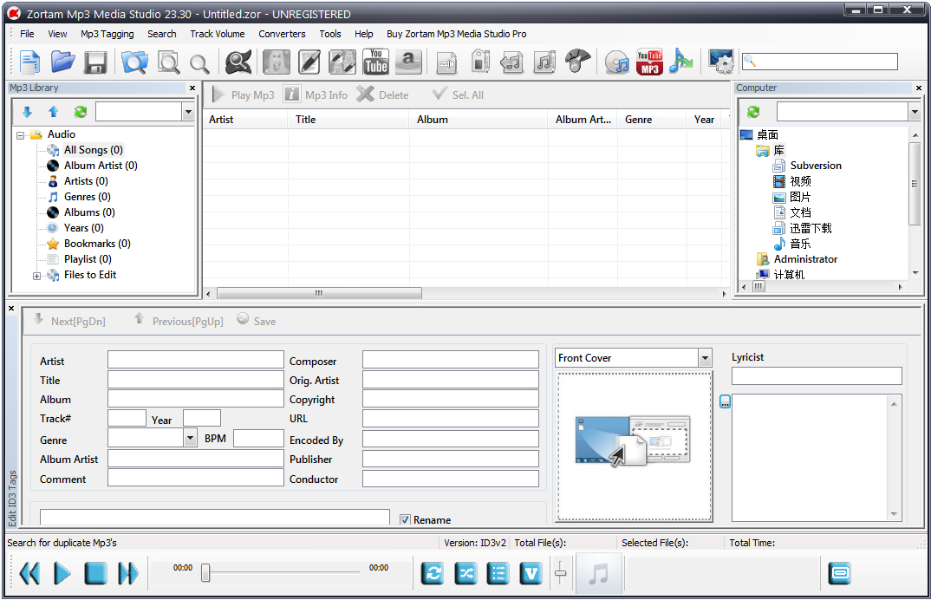Click the floppy disk save icon

(95, 62)
